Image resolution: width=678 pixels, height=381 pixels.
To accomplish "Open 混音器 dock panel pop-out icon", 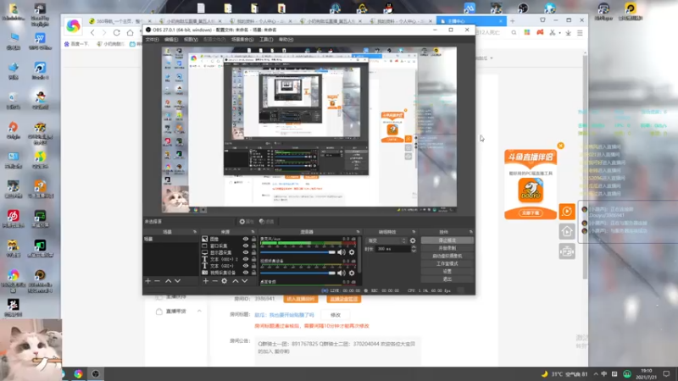I will point(358,232).
